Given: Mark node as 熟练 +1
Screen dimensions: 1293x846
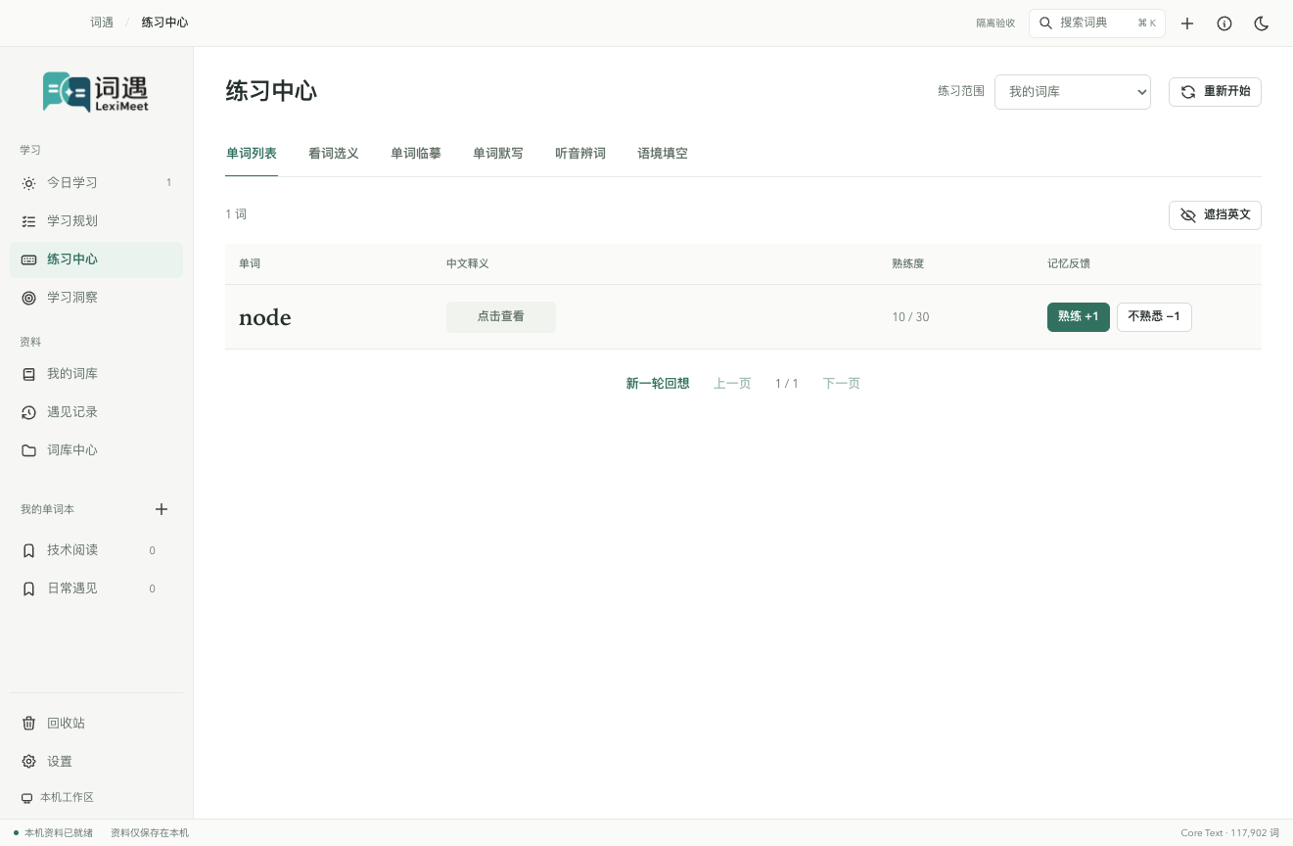Looking at the screenshot, I should (x=1079, y=317).
